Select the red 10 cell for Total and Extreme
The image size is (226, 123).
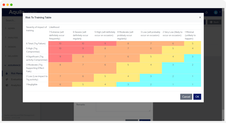pos(60,43)
